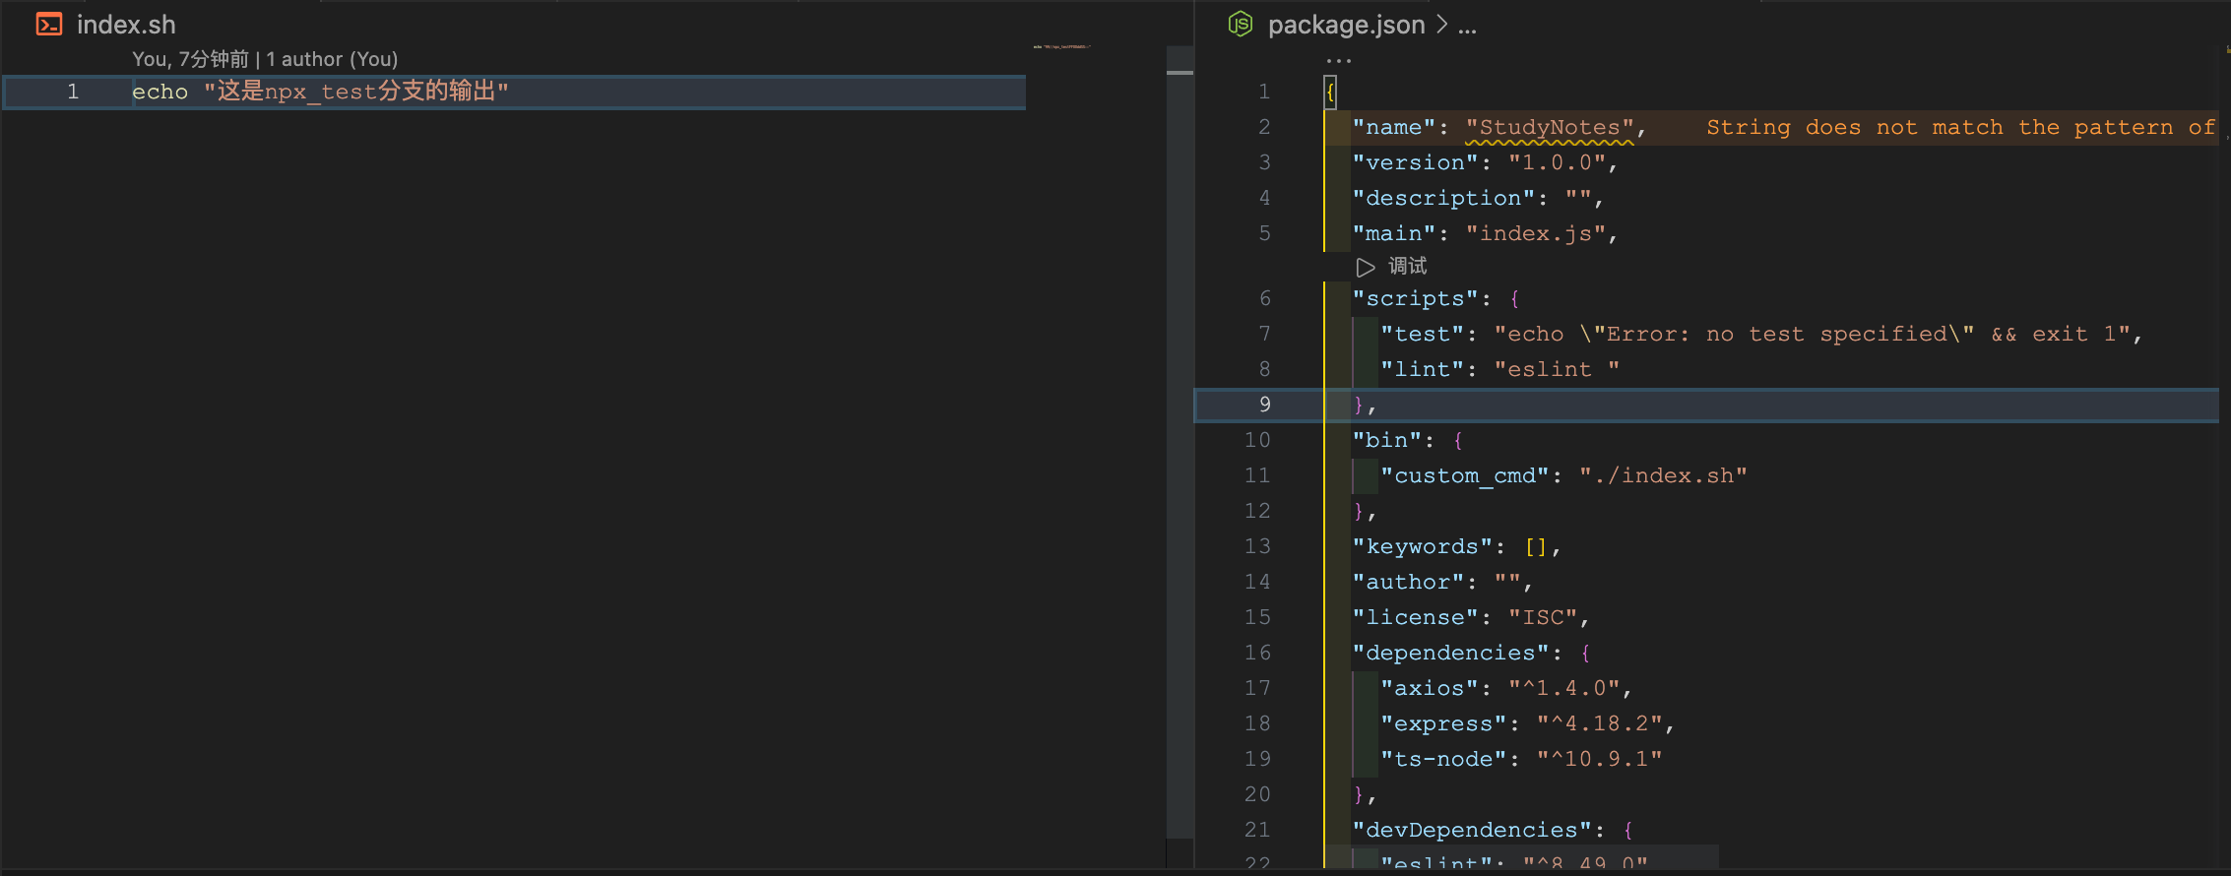Image resolution: width=2231 pixels, height=876 pixels.
Task: Click the "index.js" main value
Action: point(1536,233)
